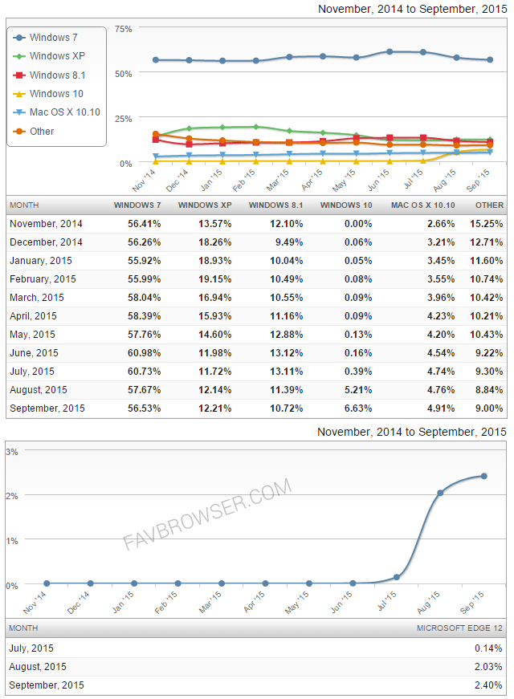Screen dimensions: 514x699
Task: Select the September 2015 Microsoft Edge data point
Action: (x=483, y=476)
